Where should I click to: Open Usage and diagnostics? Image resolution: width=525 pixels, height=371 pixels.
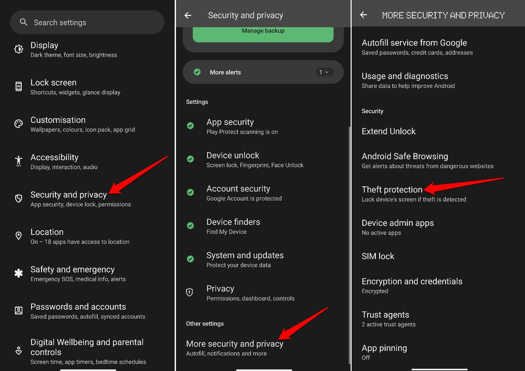pyautogui.click(x=438, y=80)
